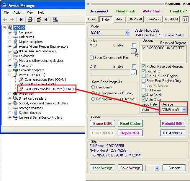Select Flashing Image - s3 Records radio
Screen dimensions: 190x181
[93, 99]
